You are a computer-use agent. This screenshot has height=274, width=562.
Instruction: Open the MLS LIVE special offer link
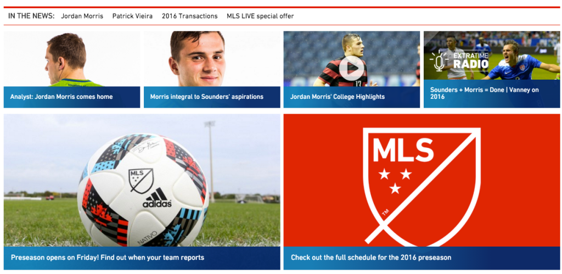[260, 16]
